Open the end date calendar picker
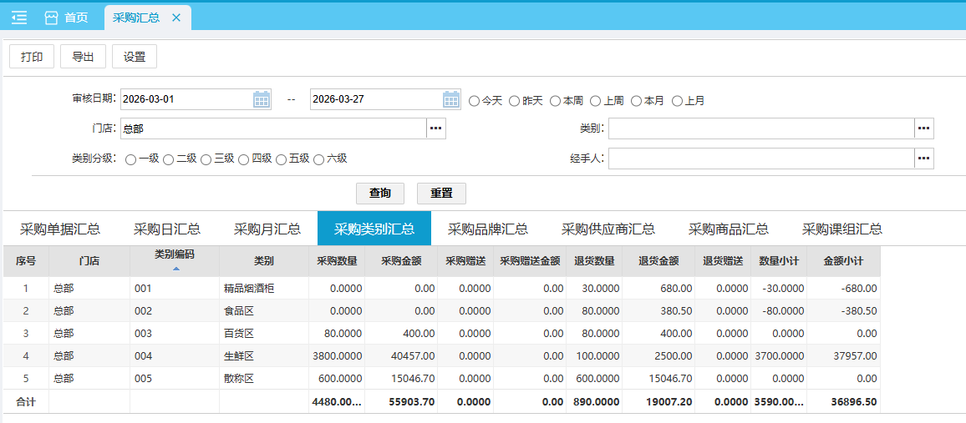This screenshot has width=966, height=423. 451,99
